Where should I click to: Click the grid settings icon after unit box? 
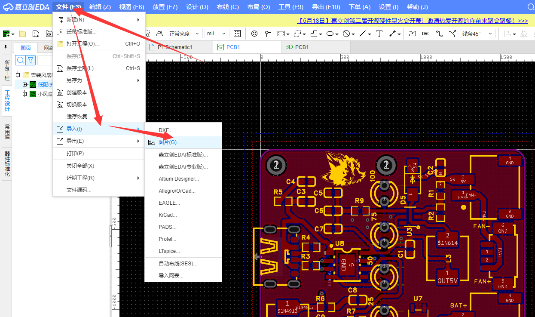tap(237, 34)
